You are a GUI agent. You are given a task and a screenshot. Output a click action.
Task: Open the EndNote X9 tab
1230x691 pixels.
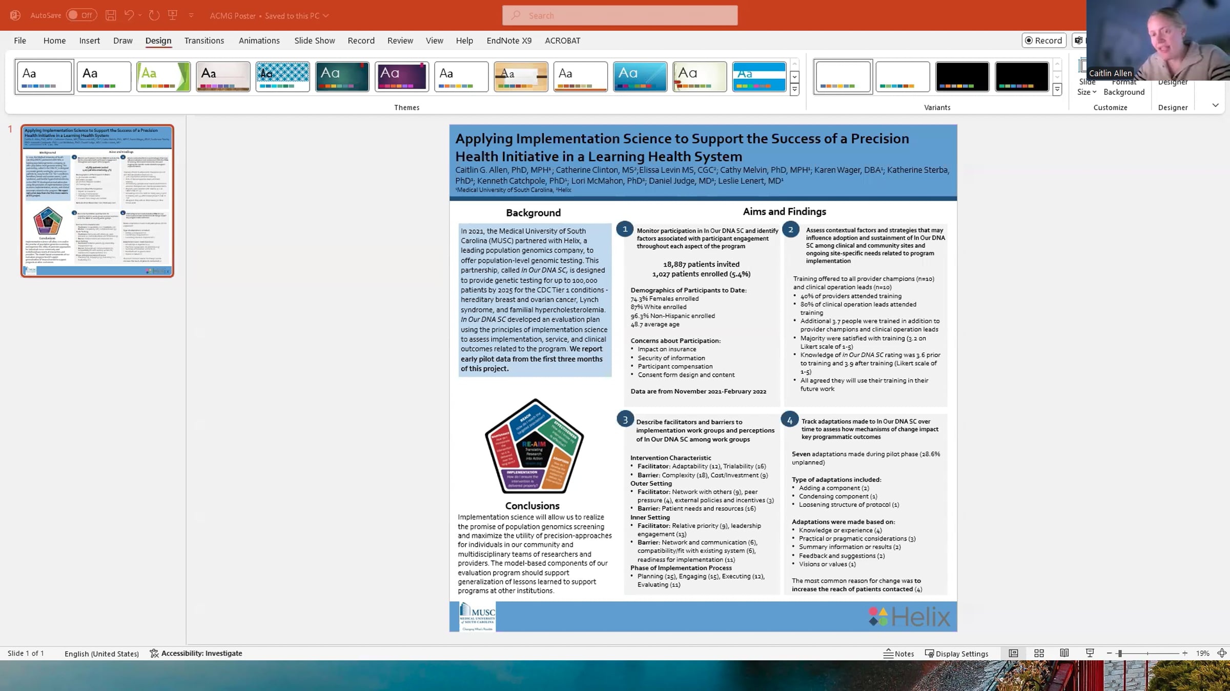(509, 40)
